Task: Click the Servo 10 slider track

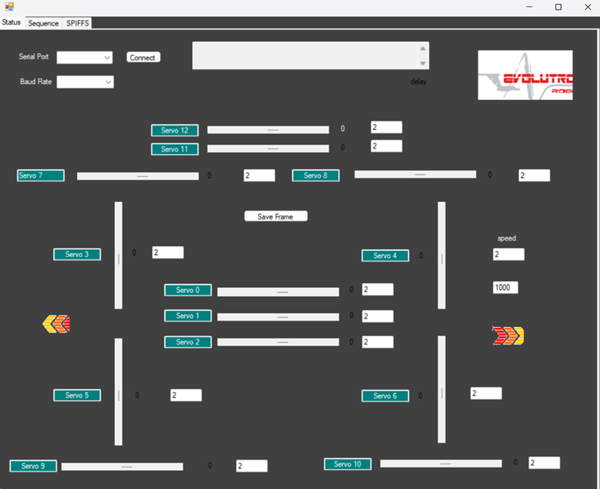Action: coord(440,464)
